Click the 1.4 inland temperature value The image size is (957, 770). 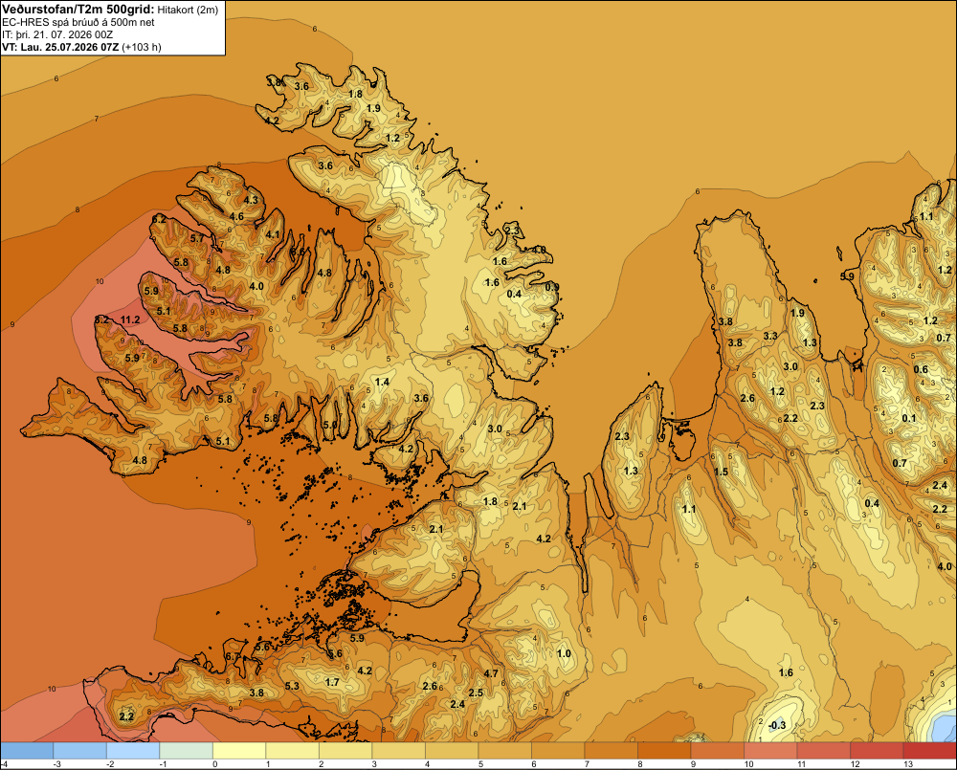(382, 382)
